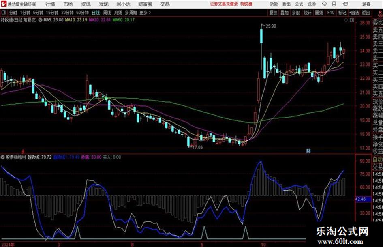Open the 资讯 menu
This screenshot has height=247, width=383.
click(x=86, y=4)
